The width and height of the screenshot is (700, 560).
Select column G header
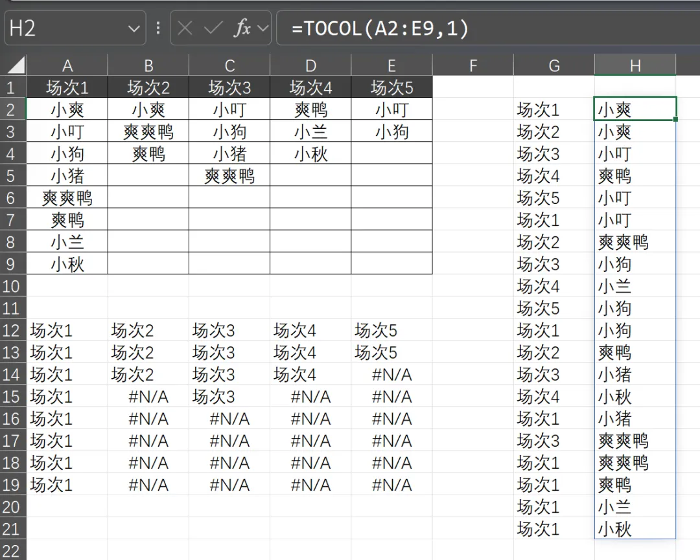(554, 65)
